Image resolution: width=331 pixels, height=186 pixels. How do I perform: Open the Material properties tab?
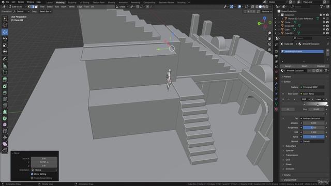(276, 109)
